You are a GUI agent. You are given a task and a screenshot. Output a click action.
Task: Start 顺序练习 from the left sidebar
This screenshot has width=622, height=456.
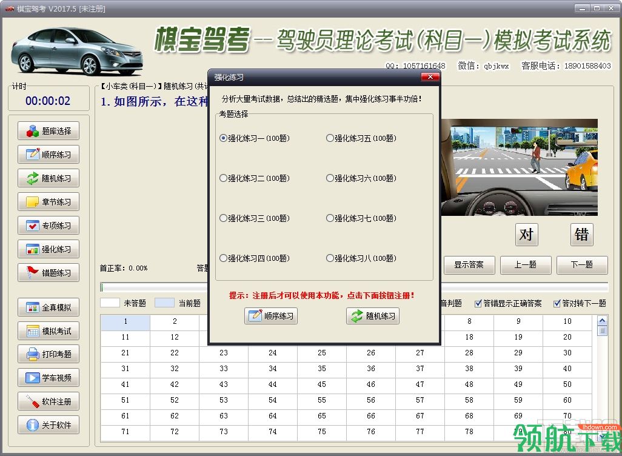(x=48, y=155)
